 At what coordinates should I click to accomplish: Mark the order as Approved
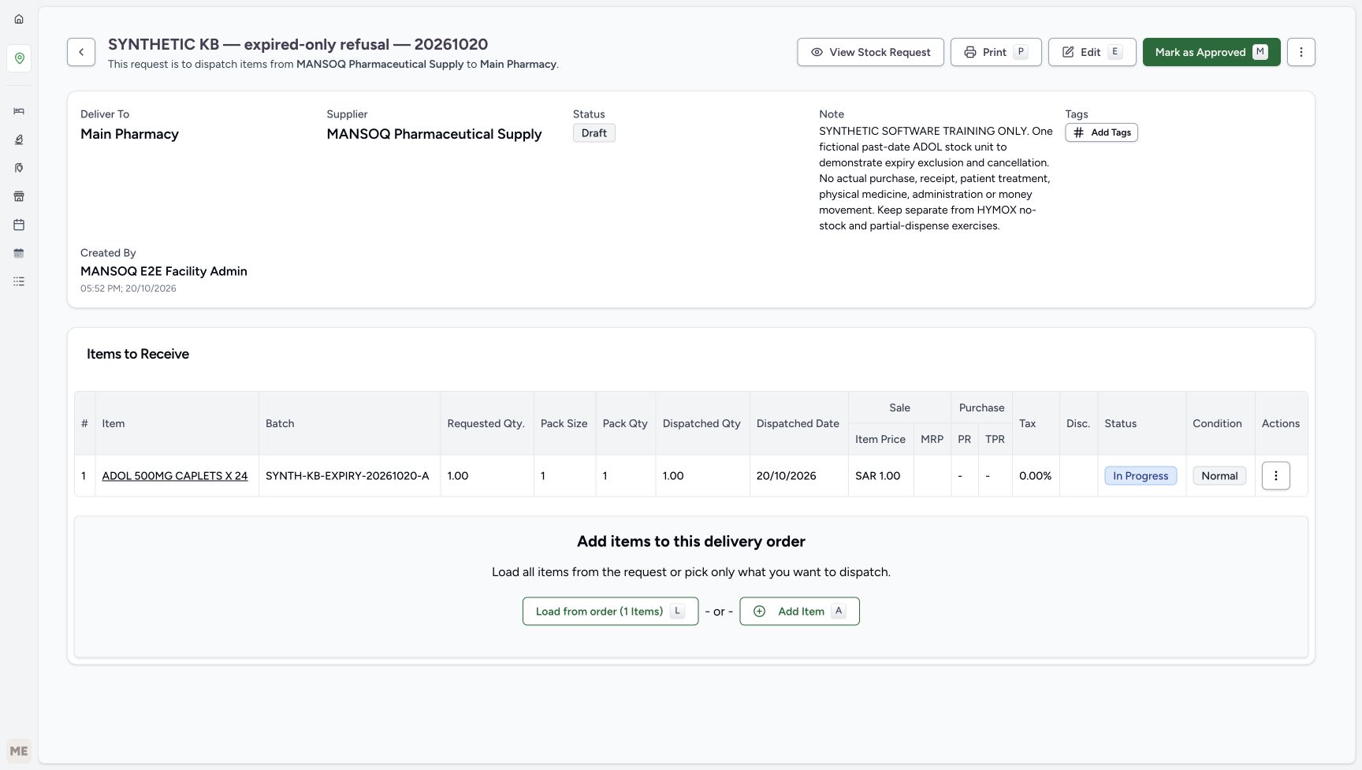coord(1211,52)
